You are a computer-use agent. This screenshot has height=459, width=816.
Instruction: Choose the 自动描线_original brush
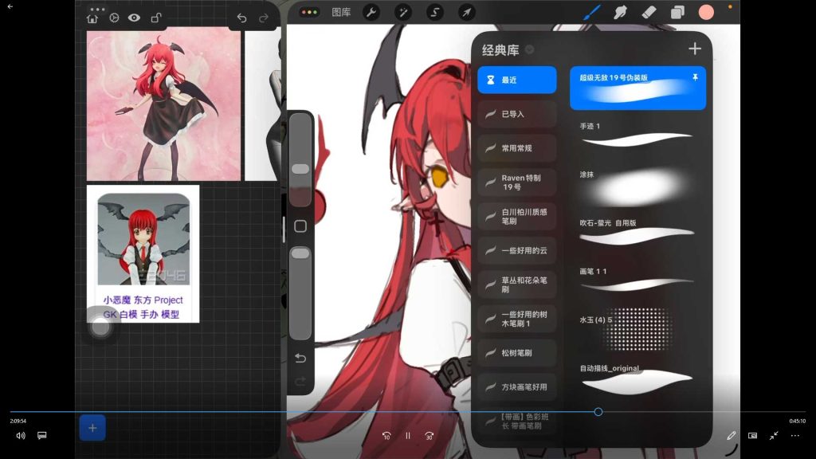pyautogui.click(x=638, y=379)
